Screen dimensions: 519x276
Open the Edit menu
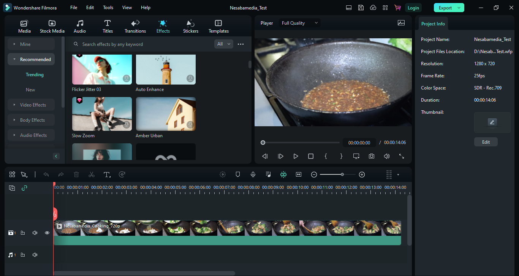tap(90, 8)
